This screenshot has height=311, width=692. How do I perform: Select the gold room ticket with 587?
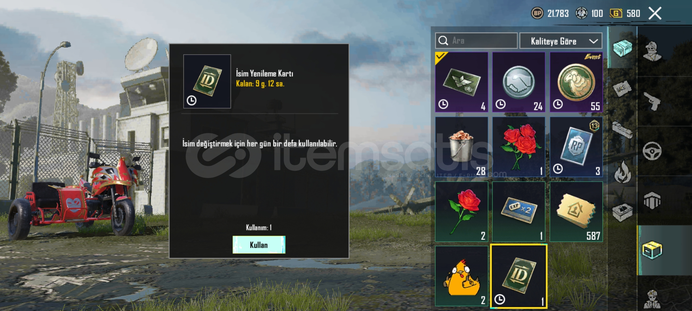(576, 212)
